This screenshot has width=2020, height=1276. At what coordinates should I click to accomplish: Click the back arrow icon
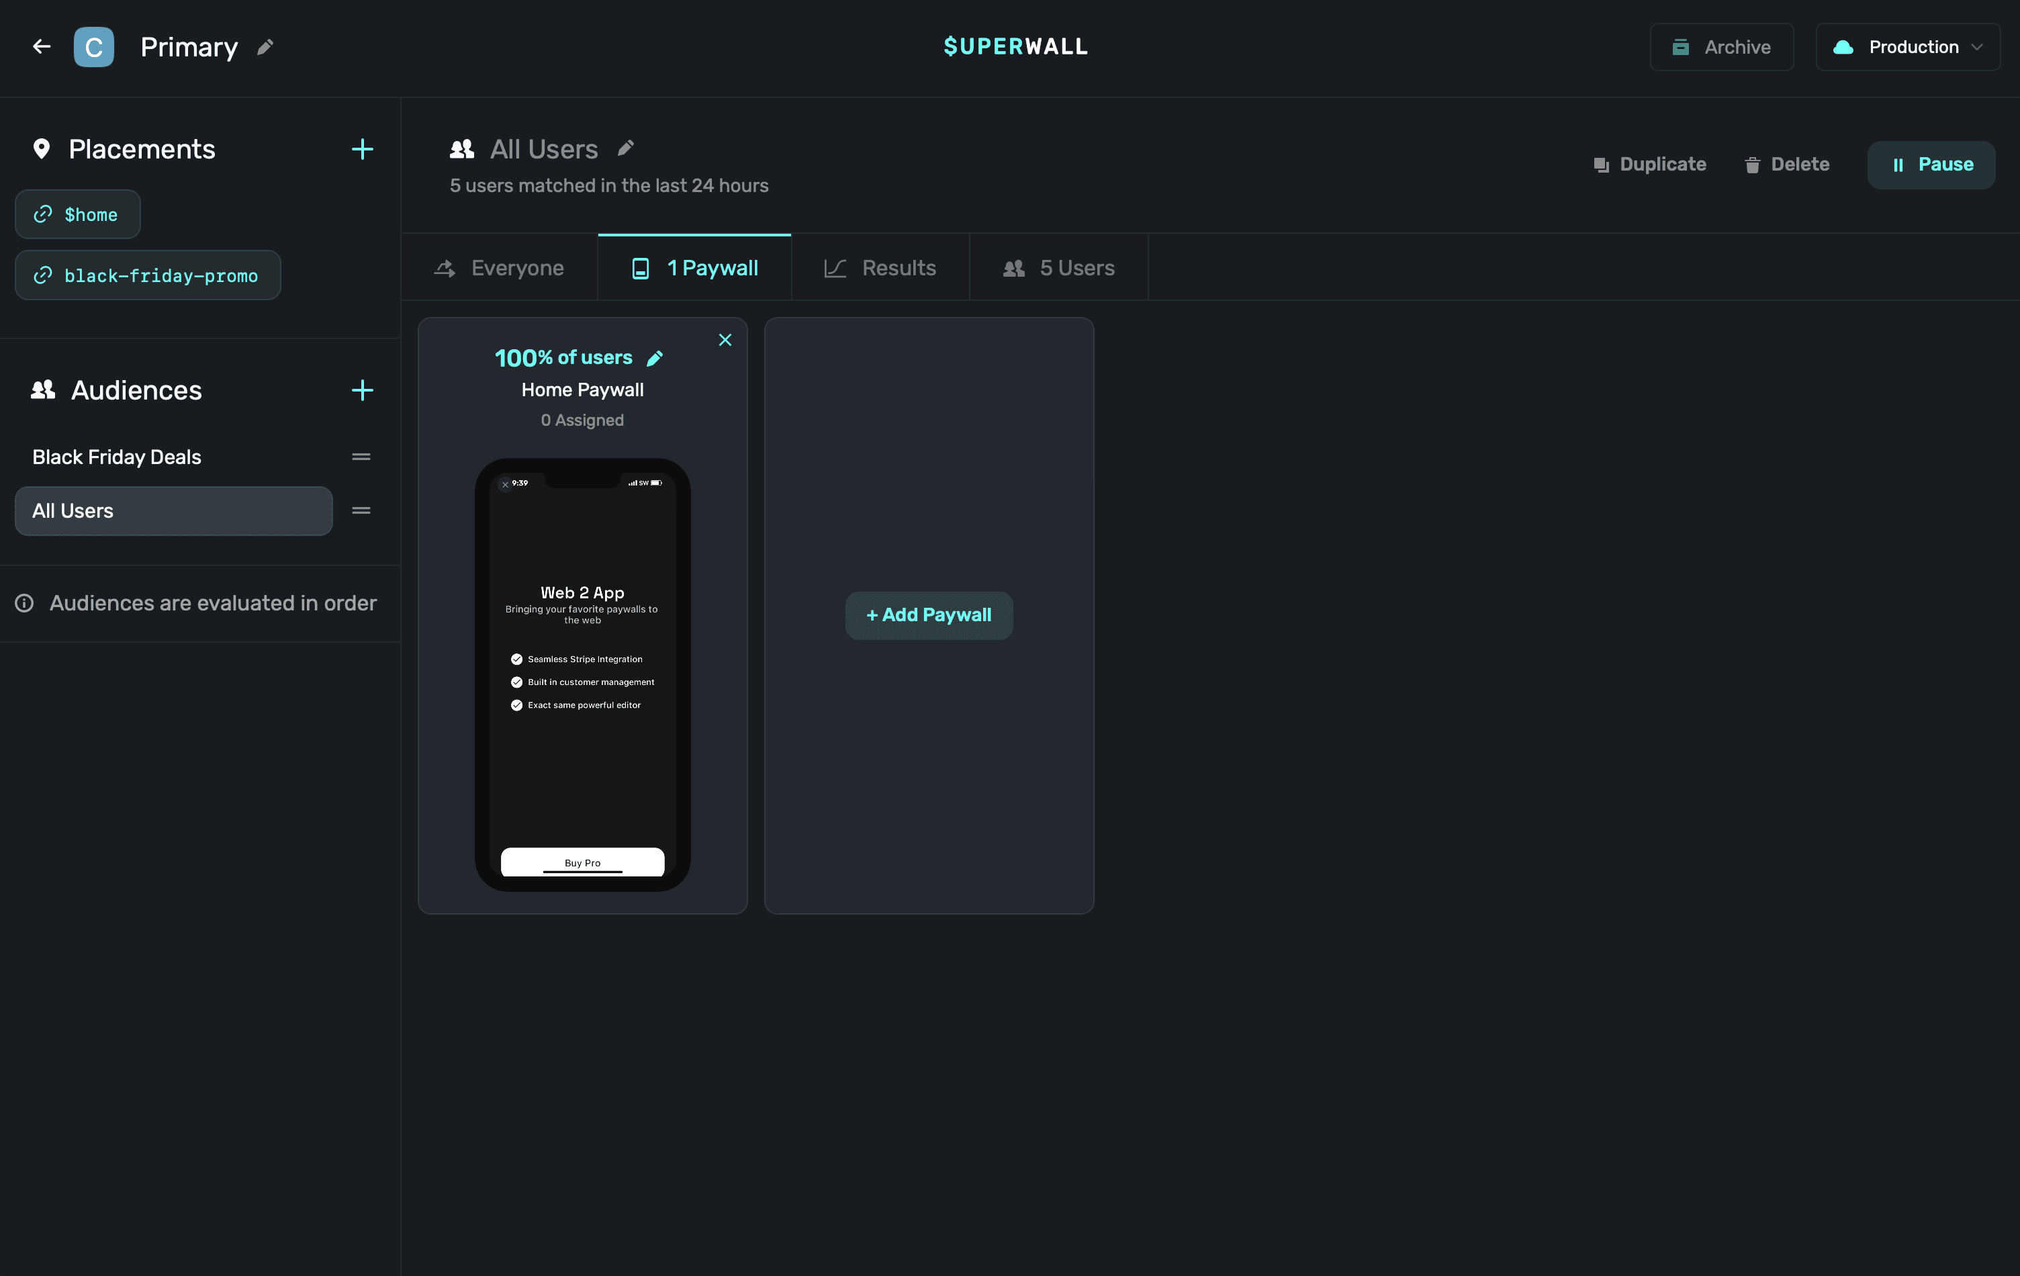[x=41, y=47]
